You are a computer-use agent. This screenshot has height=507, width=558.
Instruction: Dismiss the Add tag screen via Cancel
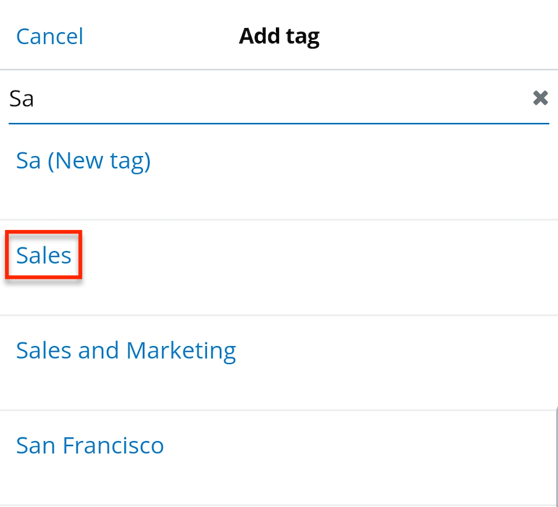click(x=50, y=37)
